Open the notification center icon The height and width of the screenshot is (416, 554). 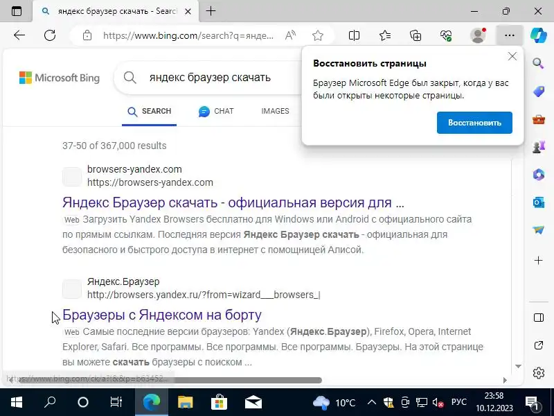coord(532,402)
